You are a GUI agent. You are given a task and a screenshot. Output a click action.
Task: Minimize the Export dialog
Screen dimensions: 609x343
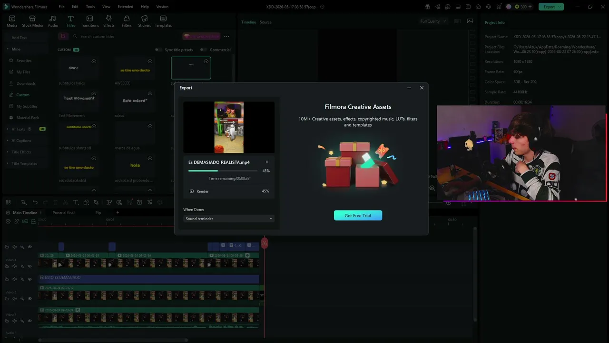[x=409, y=88]
